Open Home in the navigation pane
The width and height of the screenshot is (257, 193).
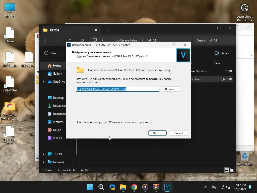[x=54, y=66]
